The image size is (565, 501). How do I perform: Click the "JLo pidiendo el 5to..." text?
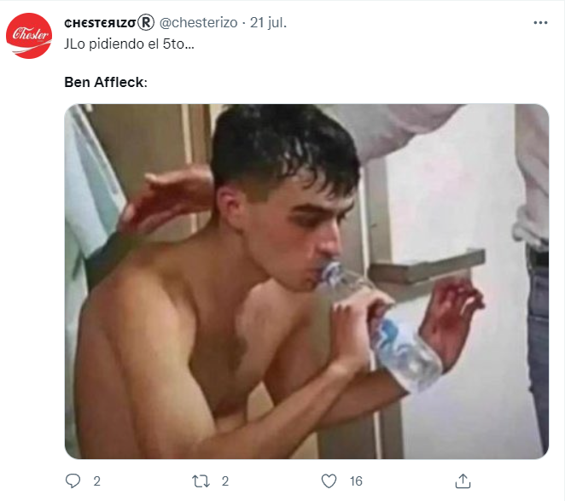point(129,43)
